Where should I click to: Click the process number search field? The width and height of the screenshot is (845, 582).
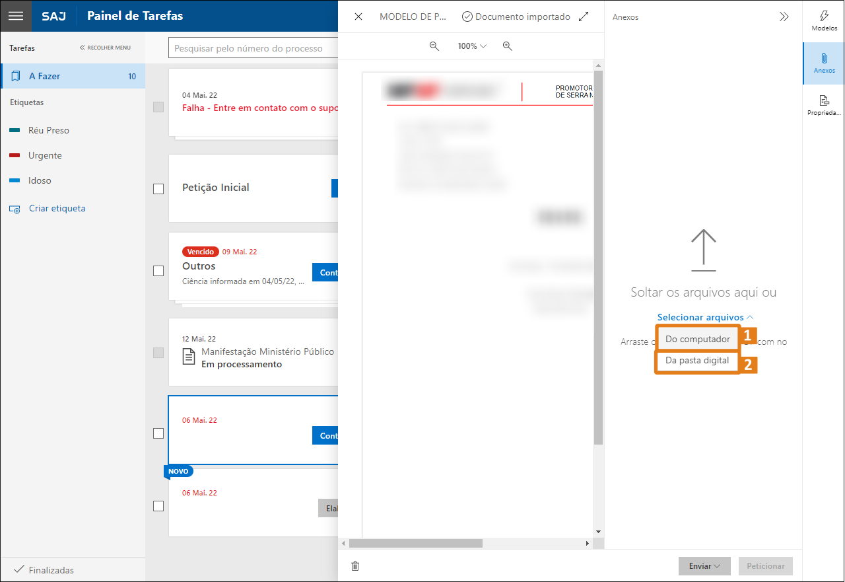253,48
